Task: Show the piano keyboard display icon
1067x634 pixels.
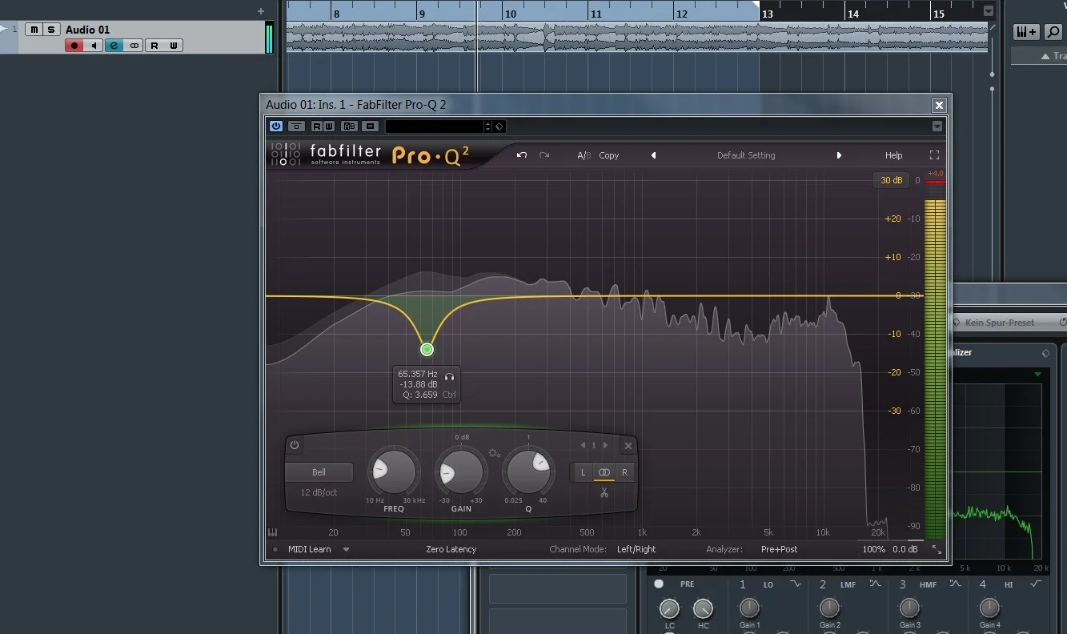Action: click(273, 532)
